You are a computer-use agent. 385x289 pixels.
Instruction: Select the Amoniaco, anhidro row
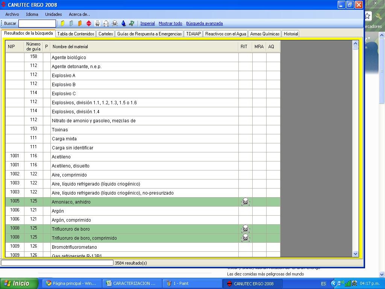point(142,202)
